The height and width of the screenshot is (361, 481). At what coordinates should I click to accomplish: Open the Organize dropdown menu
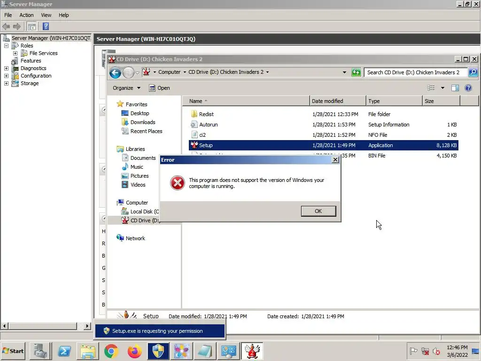126,88
